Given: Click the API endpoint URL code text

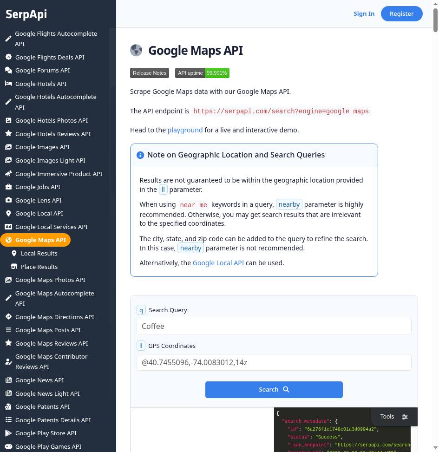Looking at the screenshot, I should click(x=281, y=111).
